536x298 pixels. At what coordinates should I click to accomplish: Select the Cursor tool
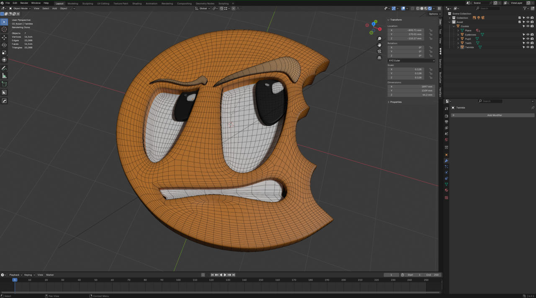[4, 28]
